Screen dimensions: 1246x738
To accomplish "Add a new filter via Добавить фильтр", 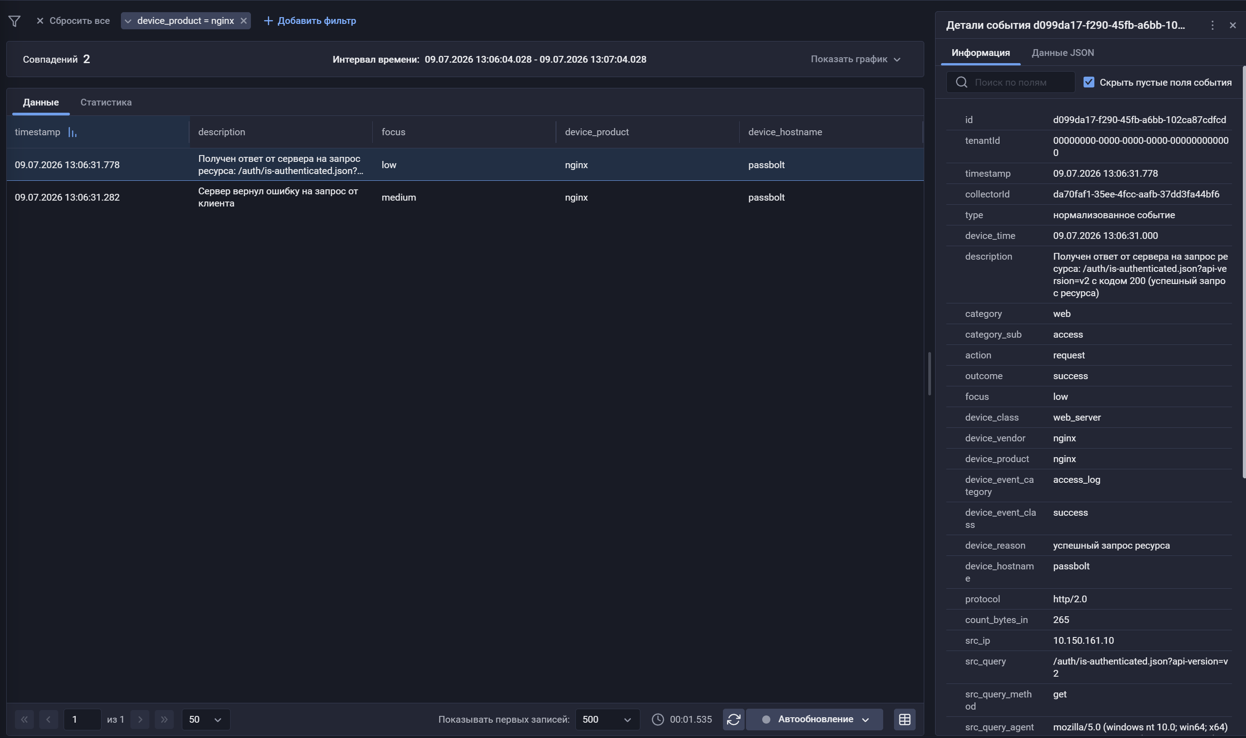I will pyautogui.click(x=310, y=21).
